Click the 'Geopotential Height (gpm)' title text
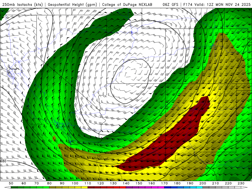 click(x=72, y=4)
